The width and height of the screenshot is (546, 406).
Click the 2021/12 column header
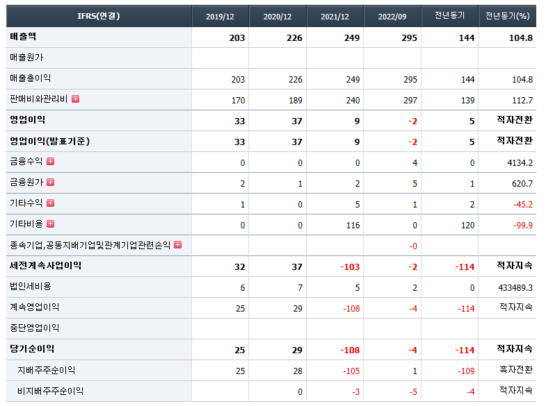point(335,17)
